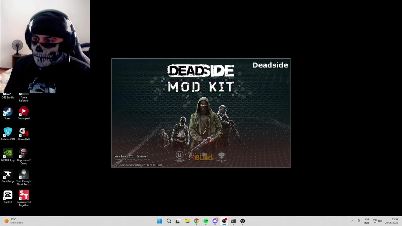Switch to the terminal app on the taskbar
The width and height of the screenshot is (402, 226).
coord(233,221)
